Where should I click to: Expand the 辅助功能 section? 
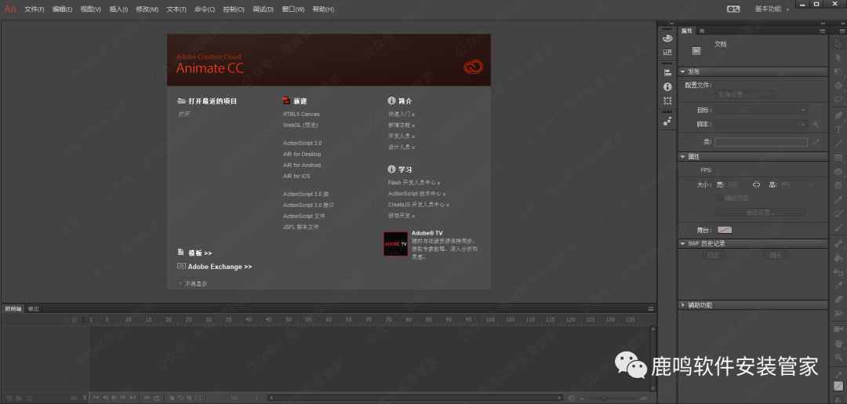click(x=683, y=304)
